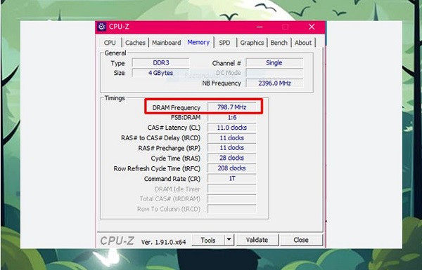The height and width of the screenshot is (270, 422).
Task: Expand the Tools dropdown arrow
Action: pos(229,240)
